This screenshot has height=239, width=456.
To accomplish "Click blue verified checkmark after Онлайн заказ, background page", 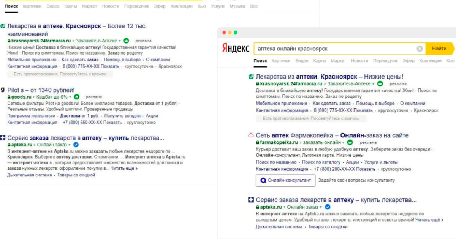I will point(76,145).
